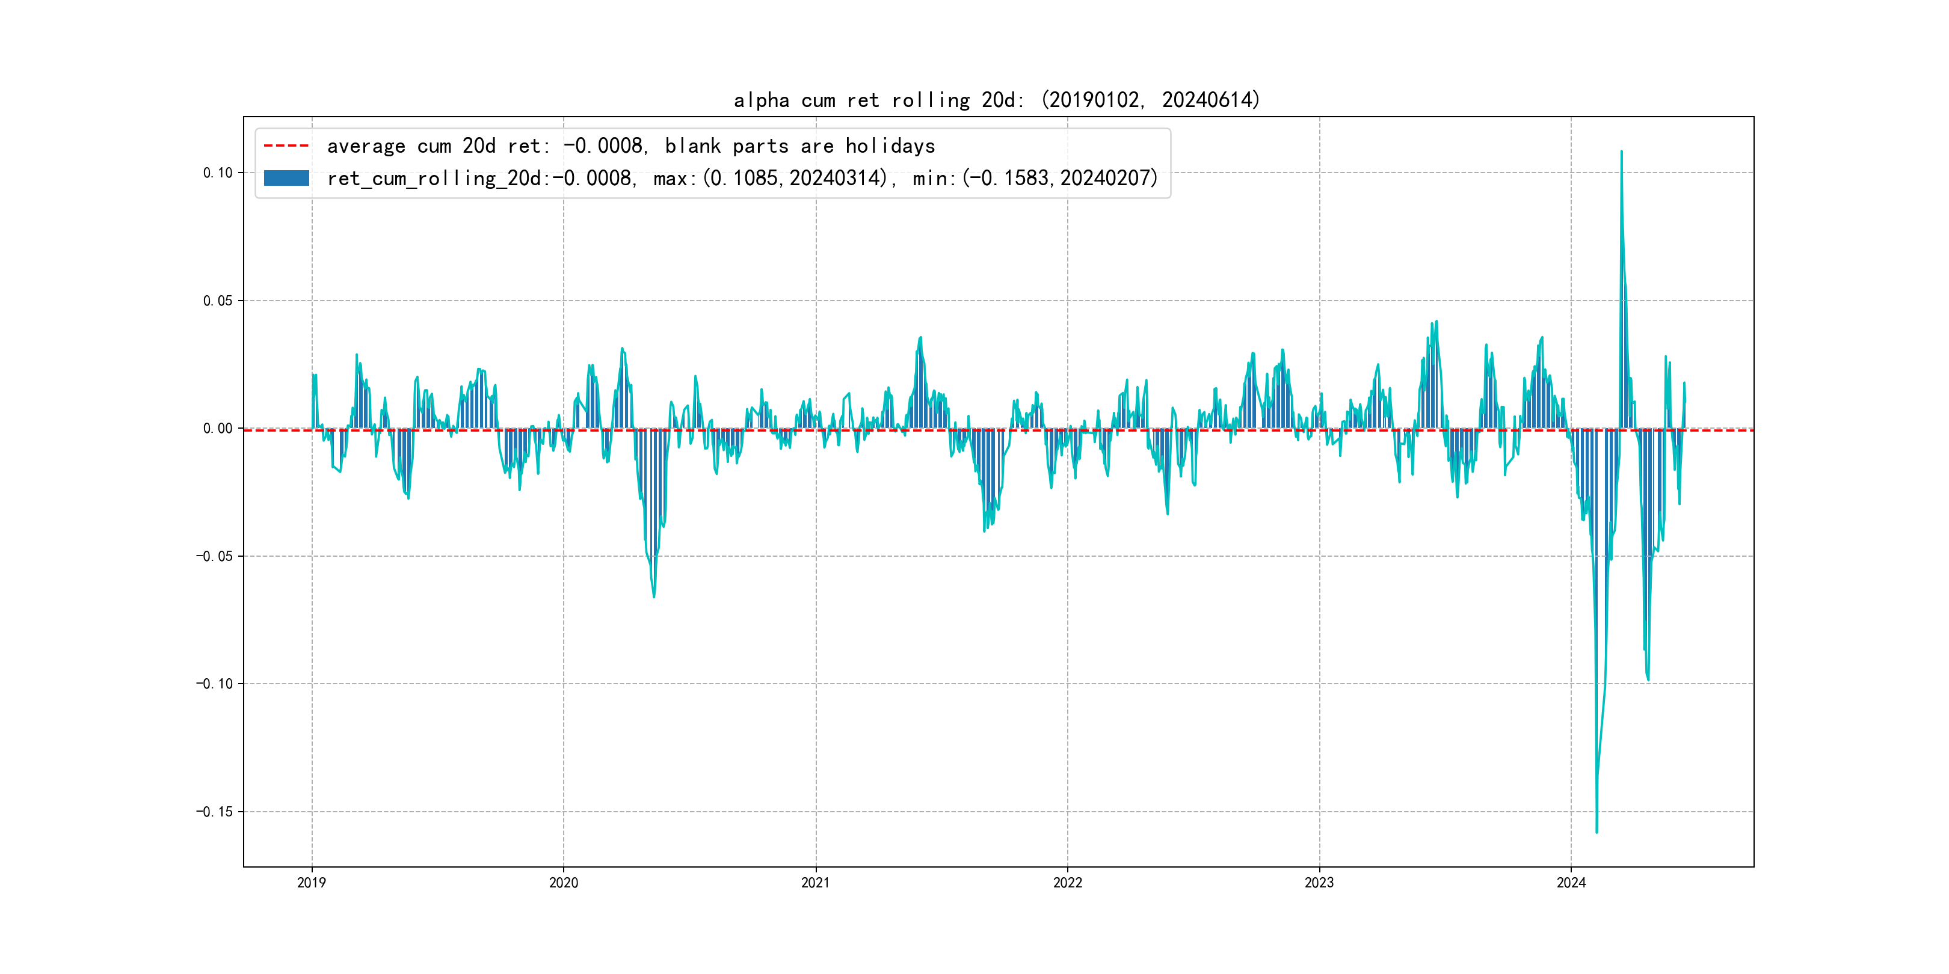The height and width of the screenshot is (974, 1949).
Task: Click the blue ret_cum_rolling_20d legend swatch
Action: click(x=286, y=178)
